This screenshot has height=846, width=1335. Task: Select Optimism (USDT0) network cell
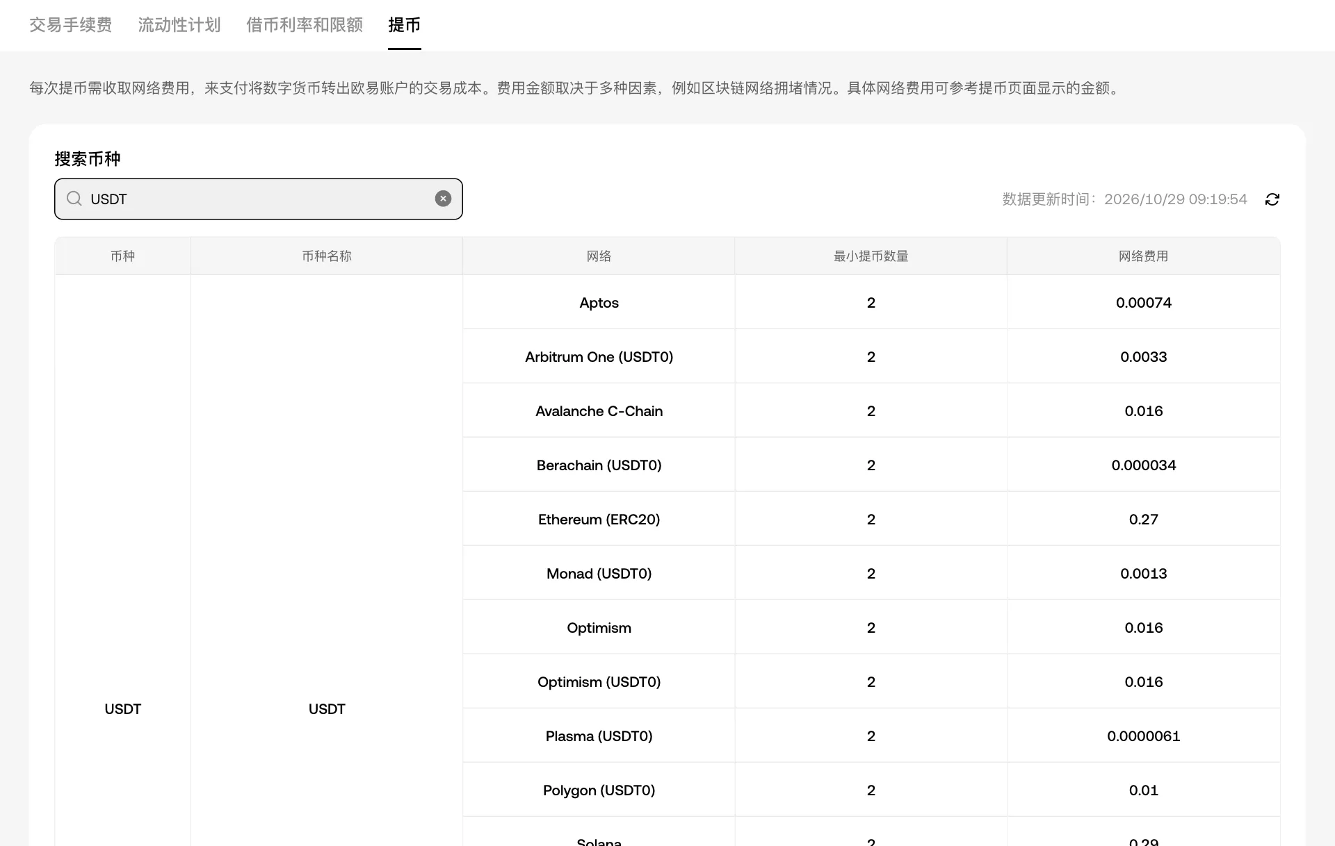(599, 681)
